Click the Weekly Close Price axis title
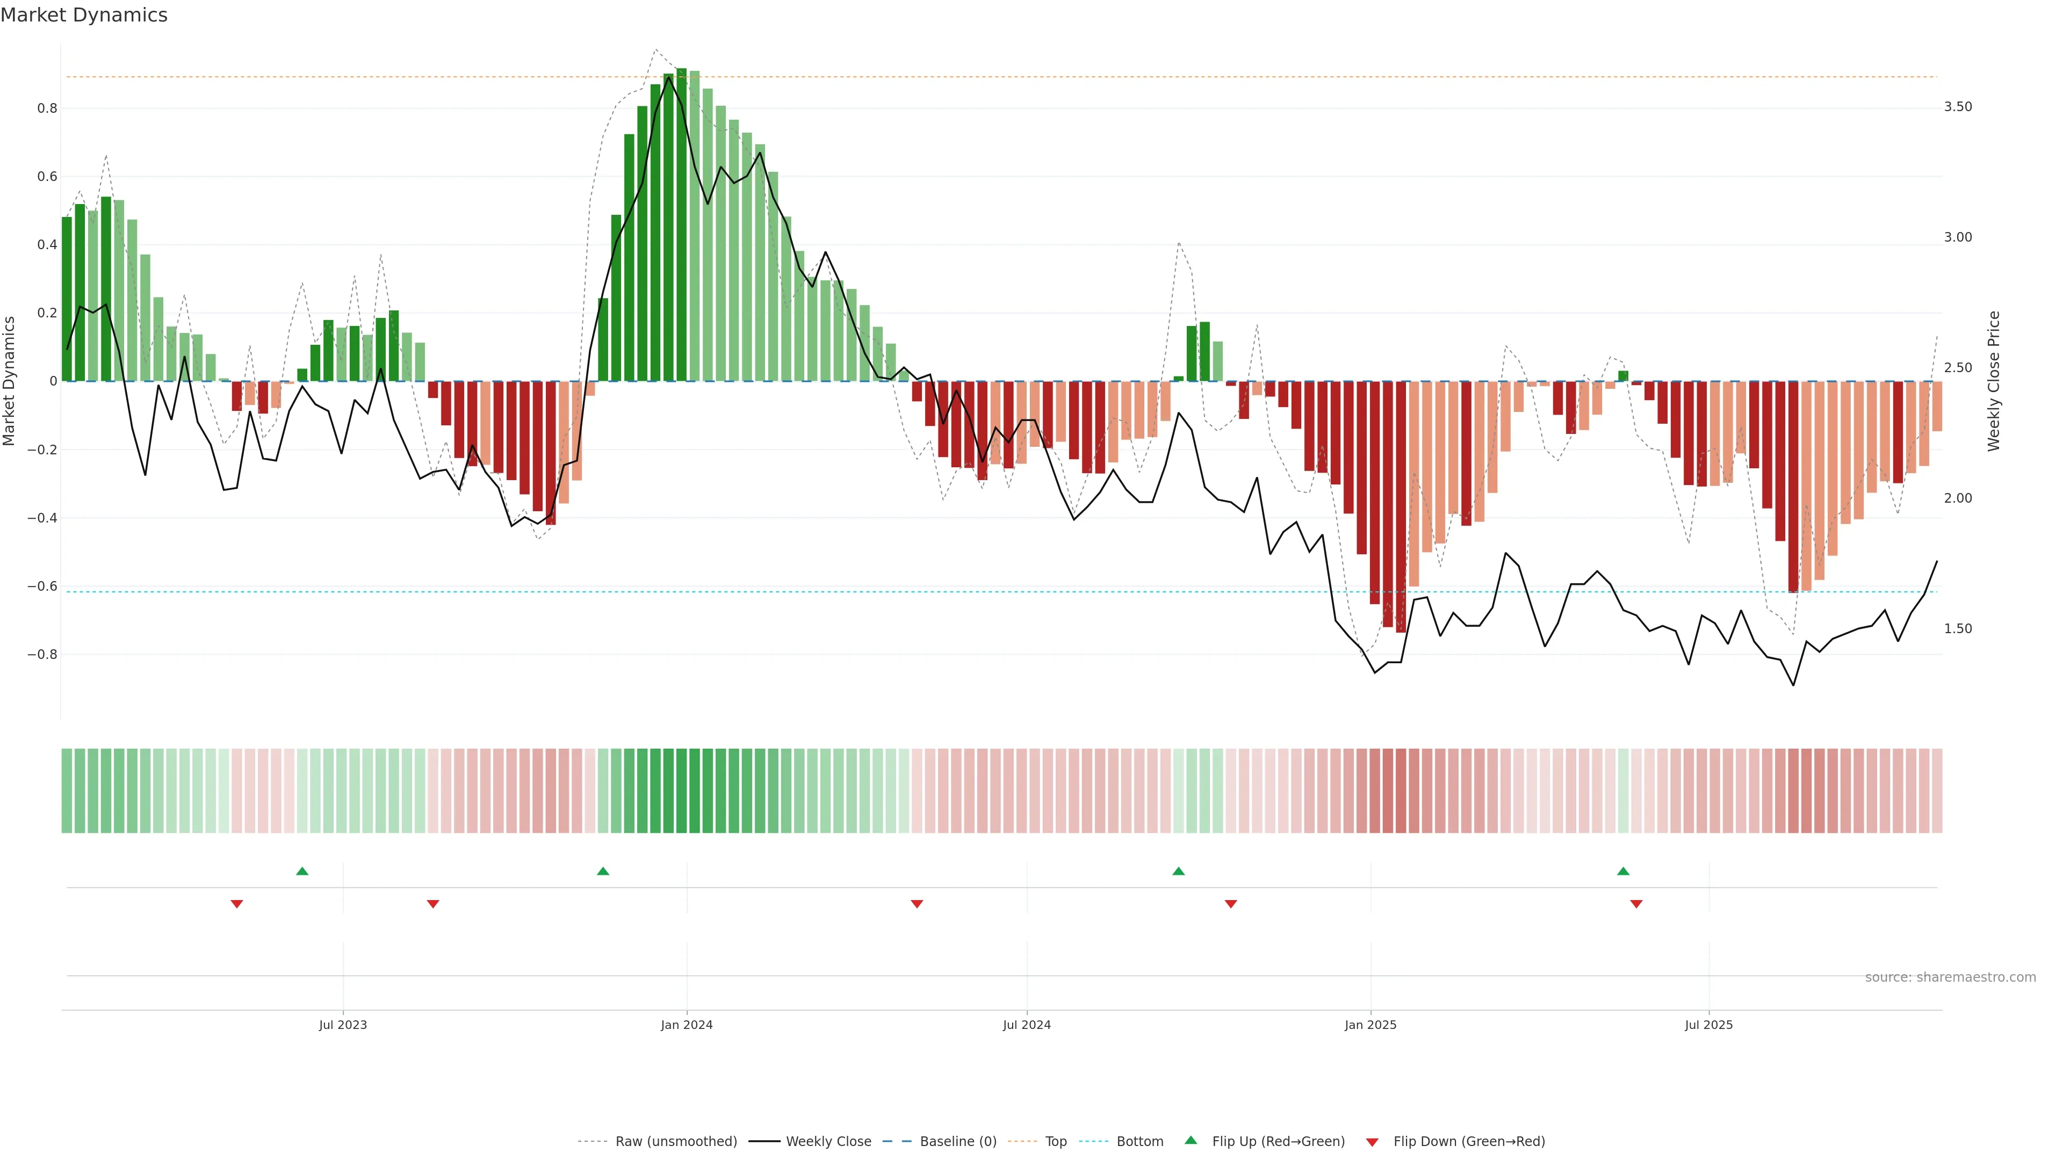This screenshot has width=2063, height=1160. click(1993, 381)
